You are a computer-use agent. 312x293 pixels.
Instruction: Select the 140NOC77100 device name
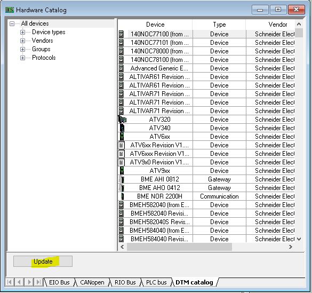coord(159,34)
